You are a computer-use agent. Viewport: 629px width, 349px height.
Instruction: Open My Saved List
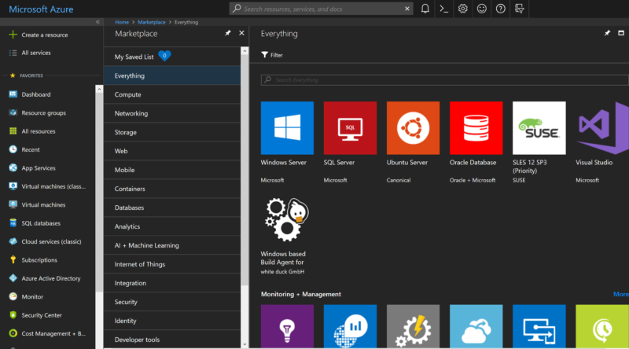pyautogui.click(x=134, y=57)
